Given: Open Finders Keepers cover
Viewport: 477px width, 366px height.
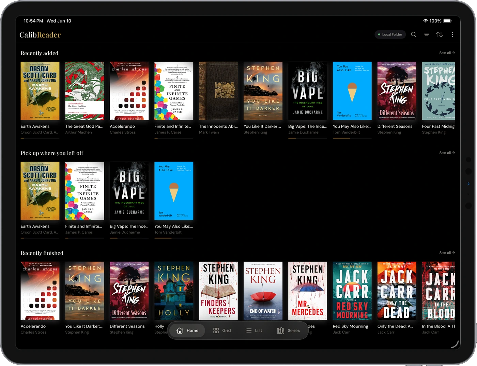Looking at the screenshot, I should point(218,291).
